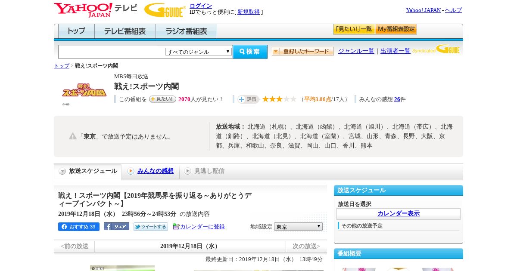Viewport: 517px width, 271px height.
Task: Open the 出演者一覧 link
Action: point(396,51)
